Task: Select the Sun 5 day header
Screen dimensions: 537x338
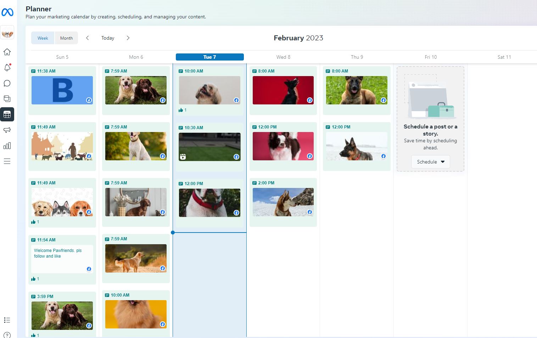Action: pyautogui.click(x=62, y=57)
